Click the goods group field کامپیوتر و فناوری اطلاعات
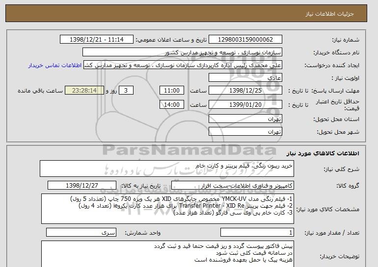Viewport: 378px width, 267px height. [233, 186]
